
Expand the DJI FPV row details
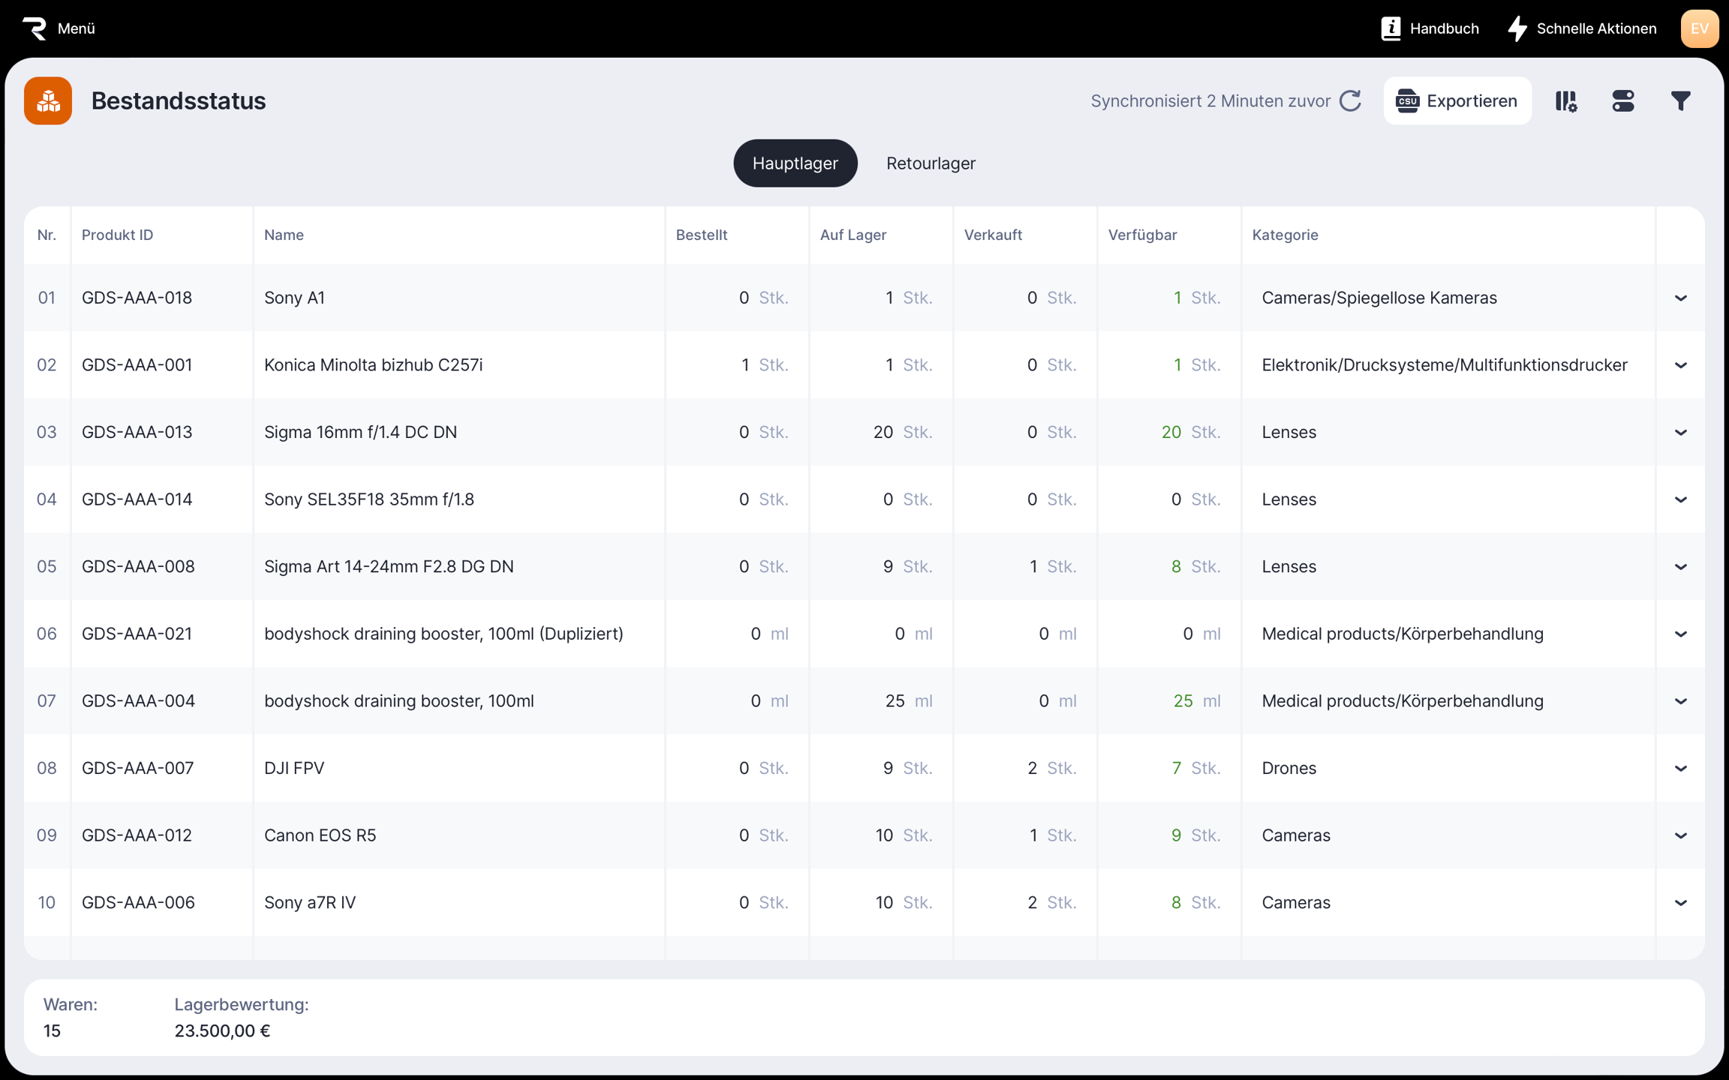1680,769
